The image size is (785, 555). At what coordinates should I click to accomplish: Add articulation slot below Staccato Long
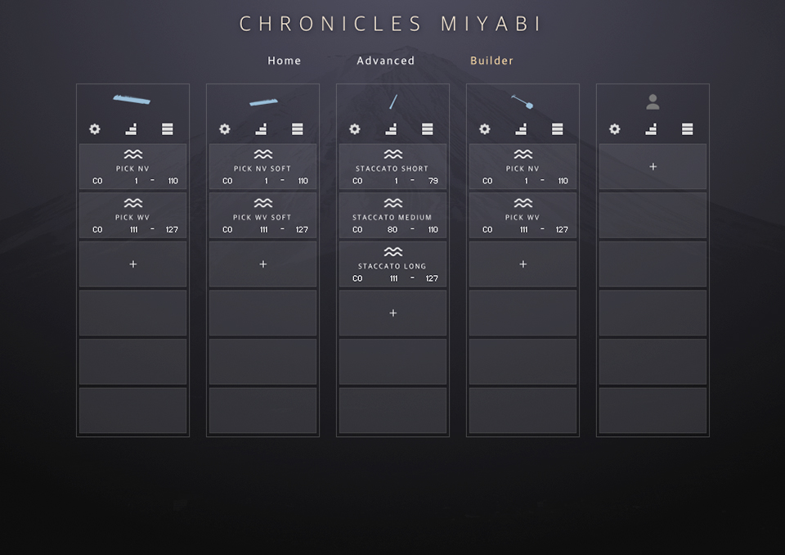(393, 313)
